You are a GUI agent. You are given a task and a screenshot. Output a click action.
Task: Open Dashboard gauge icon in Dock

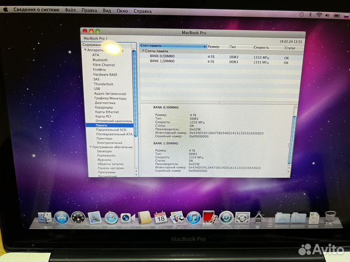point(78,218)
